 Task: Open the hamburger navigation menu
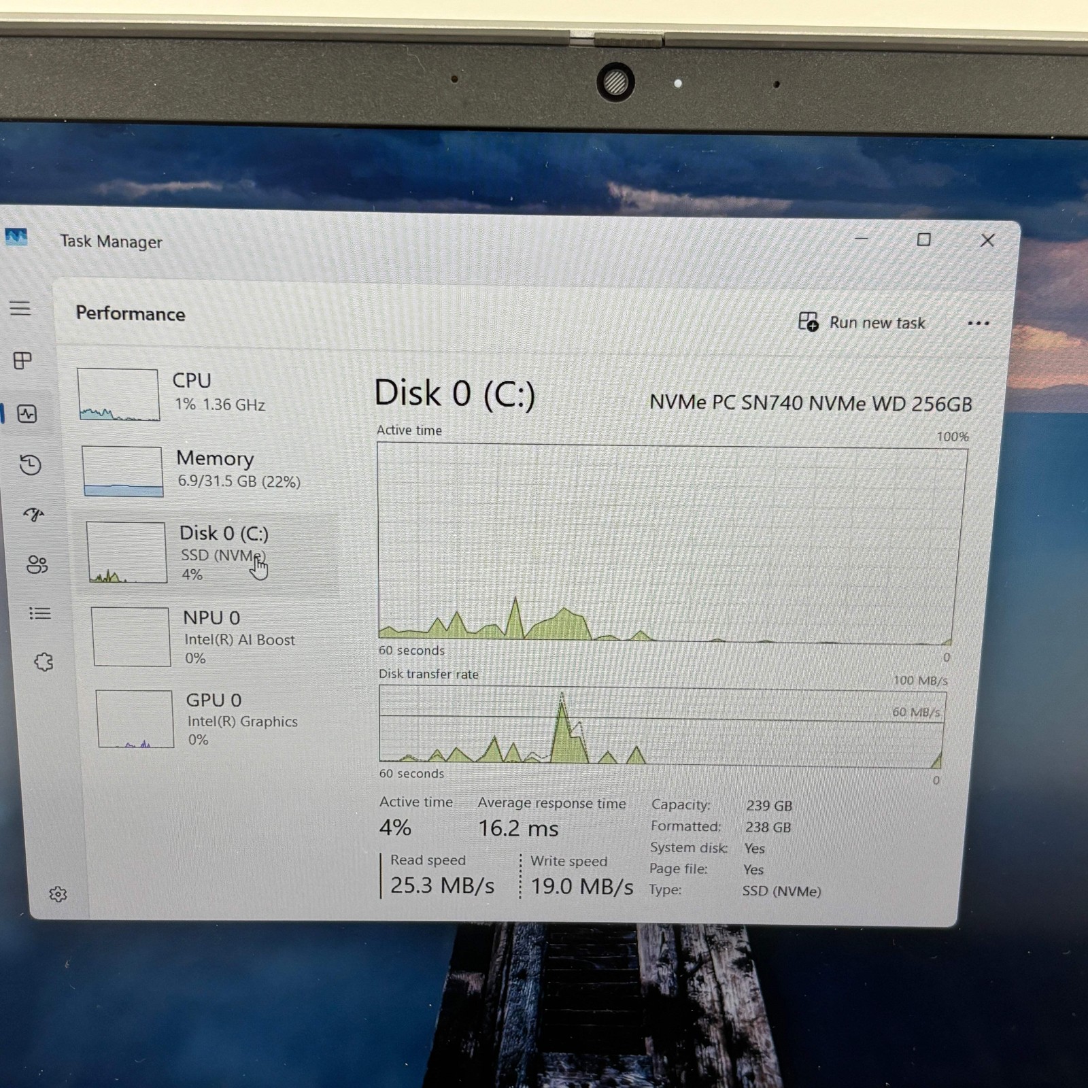[x=20, y=309]
